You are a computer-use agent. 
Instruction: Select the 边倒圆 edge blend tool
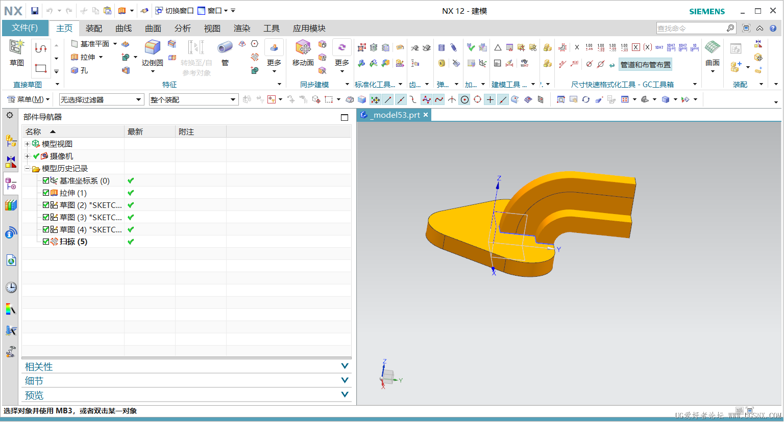[x=152, y=48]
